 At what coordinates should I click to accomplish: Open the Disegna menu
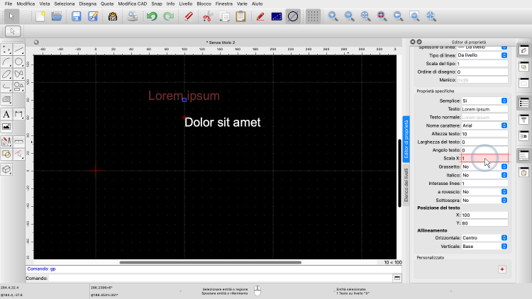(x=89, y=4)
